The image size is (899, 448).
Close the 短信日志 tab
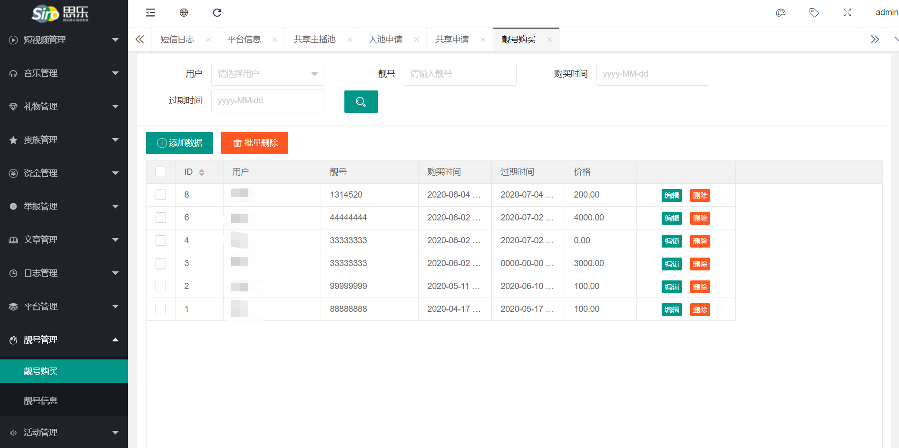208,40
